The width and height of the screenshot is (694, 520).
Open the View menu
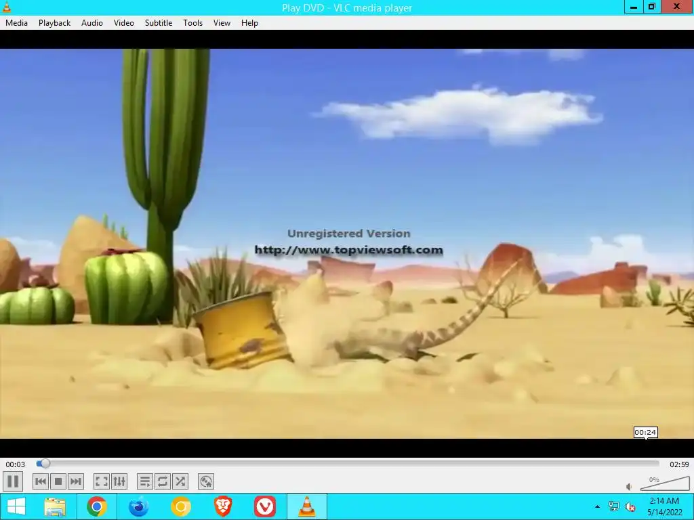(x=222, y=23)
